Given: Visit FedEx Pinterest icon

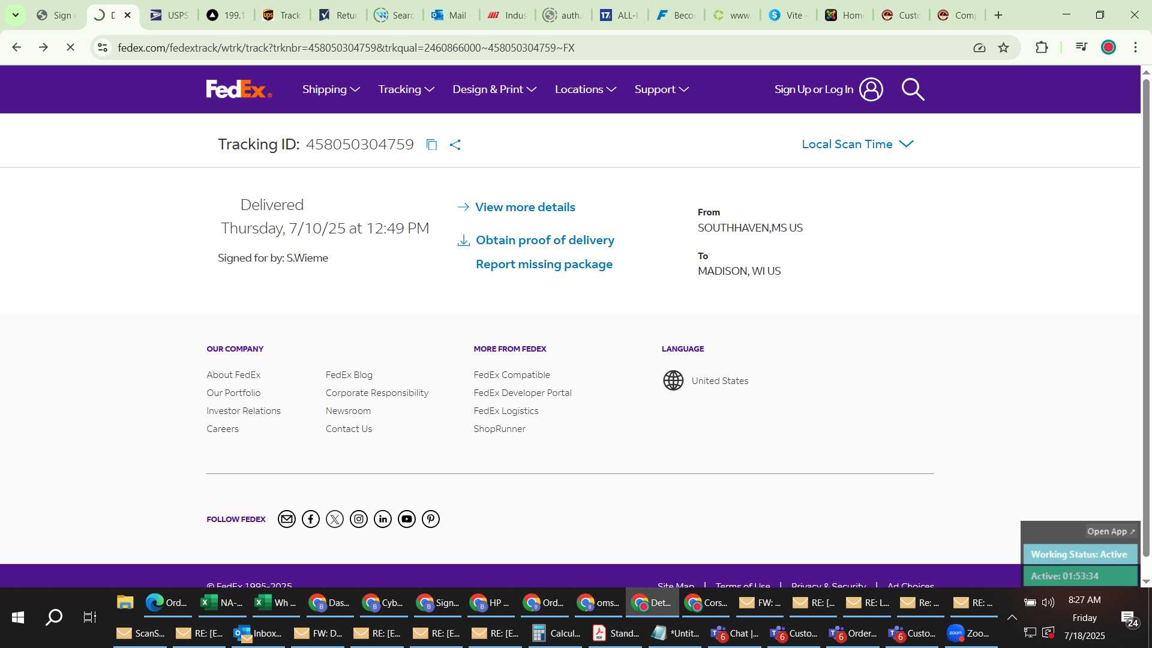Looking at the screenshot, I should click(431, 519).
